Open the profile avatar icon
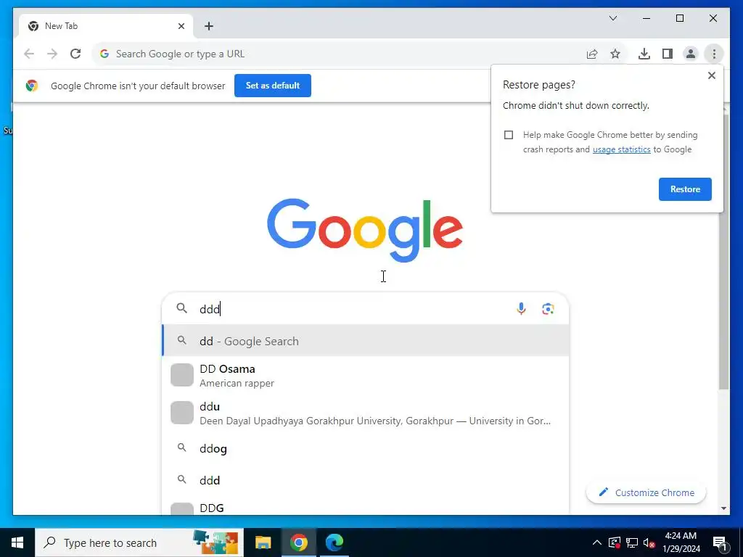This screenshot has width=743, height=557. coord(691,54)
